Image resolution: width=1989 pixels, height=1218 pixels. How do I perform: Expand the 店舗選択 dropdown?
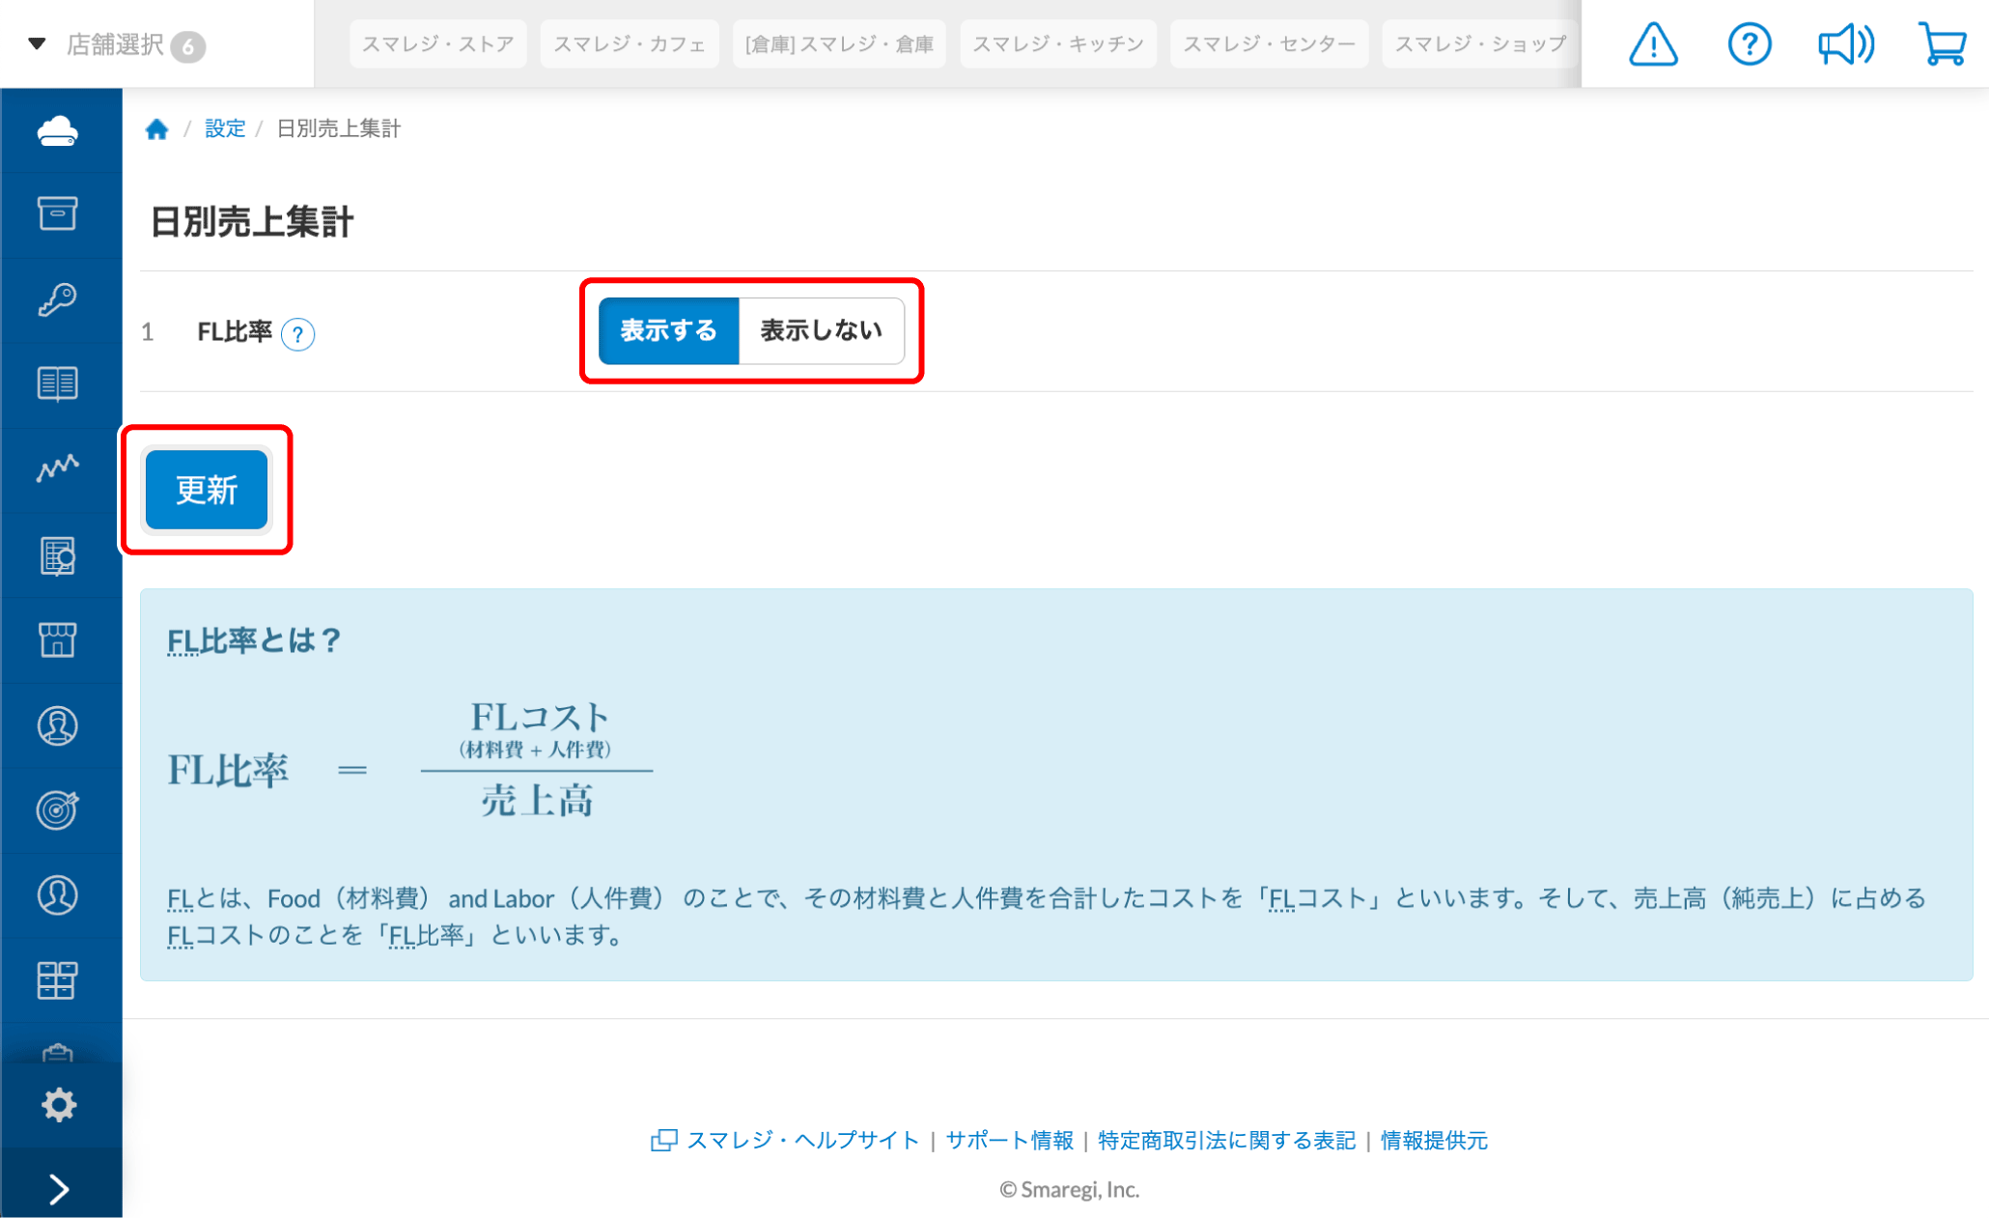click(114, 44)
